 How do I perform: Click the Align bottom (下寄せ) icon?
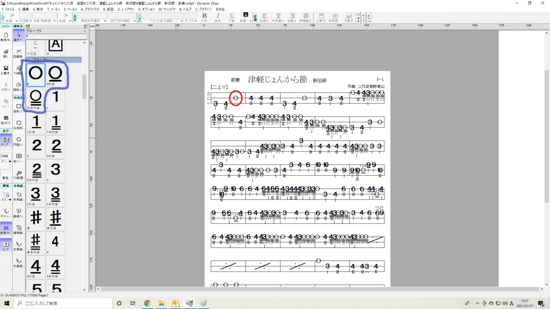coord(348,17)
